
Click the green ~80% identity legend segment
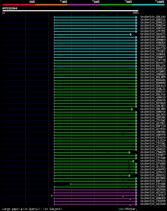pyautogui.click(x=116, y=5)
